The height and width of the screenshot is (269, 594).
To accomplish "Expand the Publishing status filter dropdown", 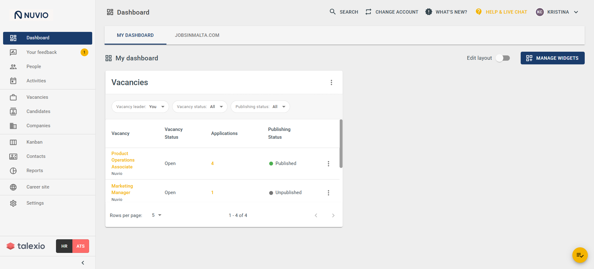I will 260,106.
